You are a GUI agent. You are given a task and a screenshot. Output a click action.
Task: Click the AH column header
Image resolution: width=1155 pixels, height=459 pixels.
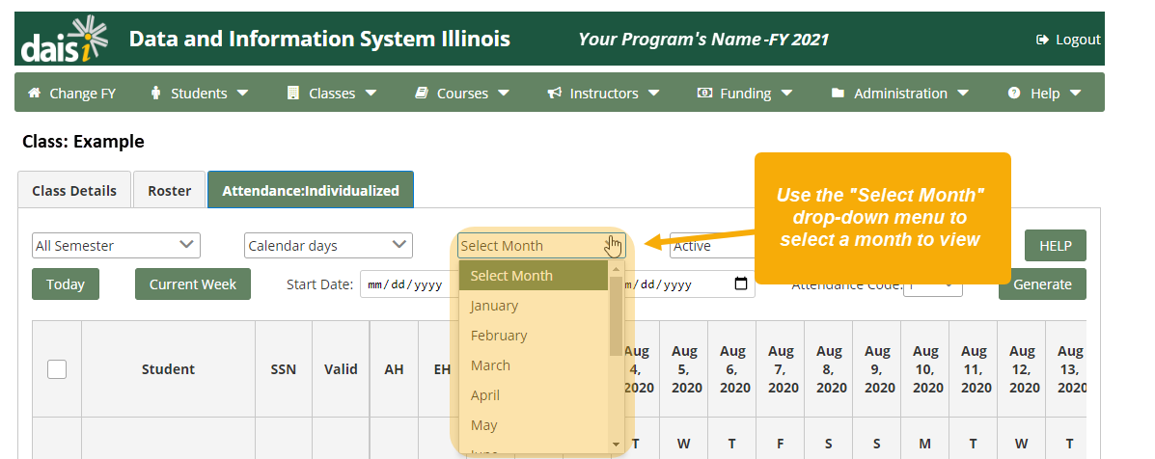pos(394,369)
